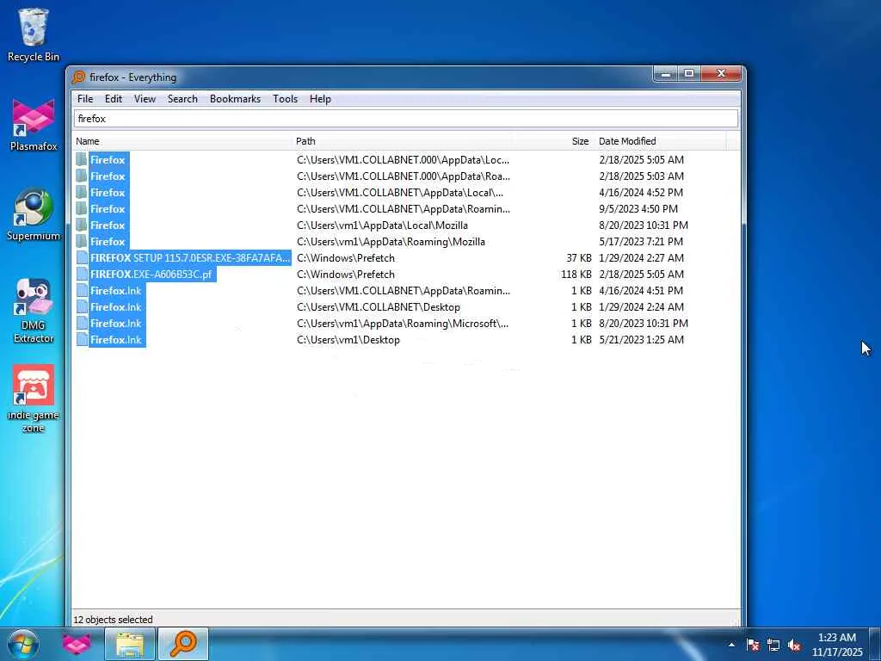Click path C:\Users\VM1.COLLABNET\Desktop
The width and height of the screenshot is (881, 661).
click(x=379, y=307)
